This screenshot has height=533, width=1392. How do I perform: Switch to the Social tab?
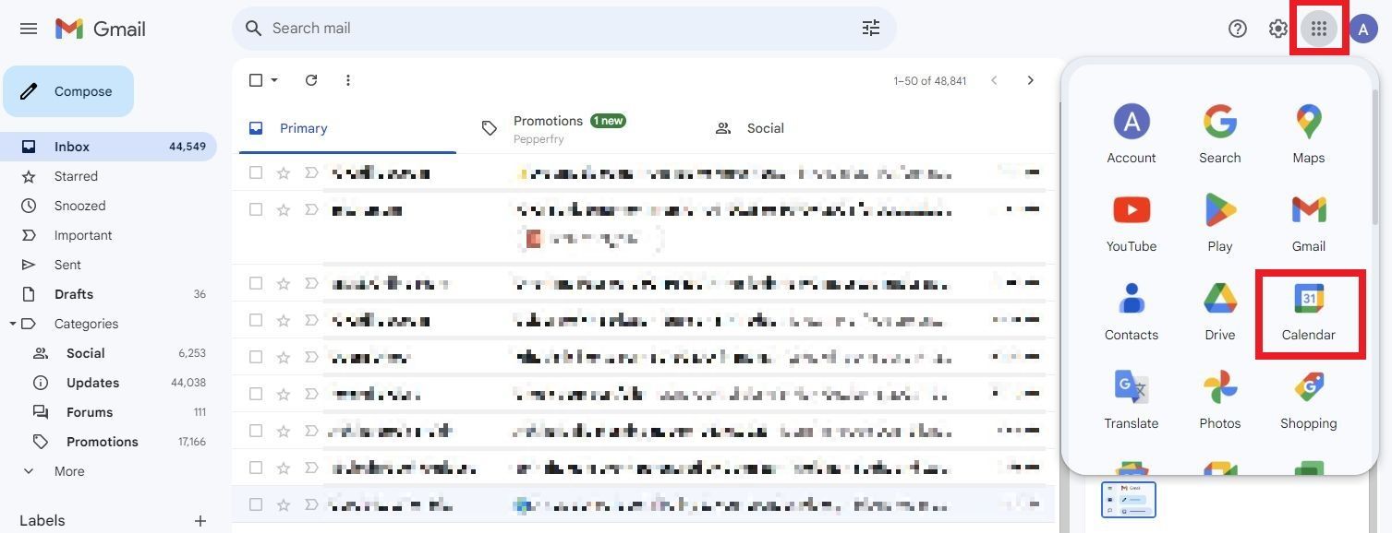pyautogui.click(x=764, y=128)
